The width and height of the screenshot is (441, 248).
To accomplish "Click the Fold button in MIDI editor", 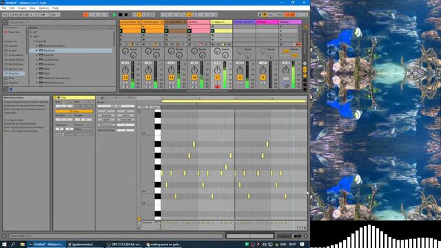I will point(143,107).
